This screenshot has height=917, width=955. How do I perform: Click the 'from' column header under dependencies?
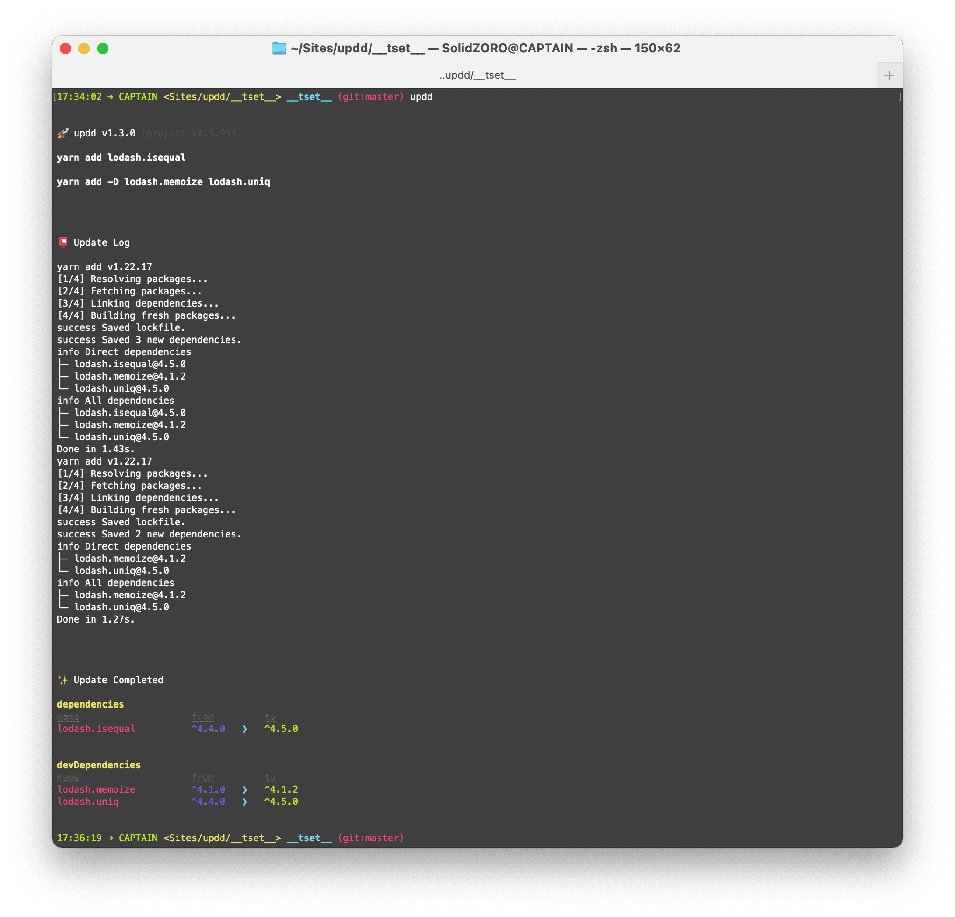click(x=203, y=716)
